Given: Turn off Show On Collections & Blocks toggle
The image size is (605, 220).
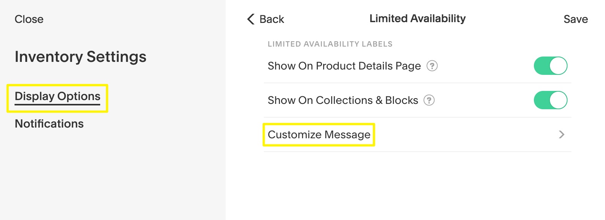Looking at the screenshot, I should click(x=550, y=100).
